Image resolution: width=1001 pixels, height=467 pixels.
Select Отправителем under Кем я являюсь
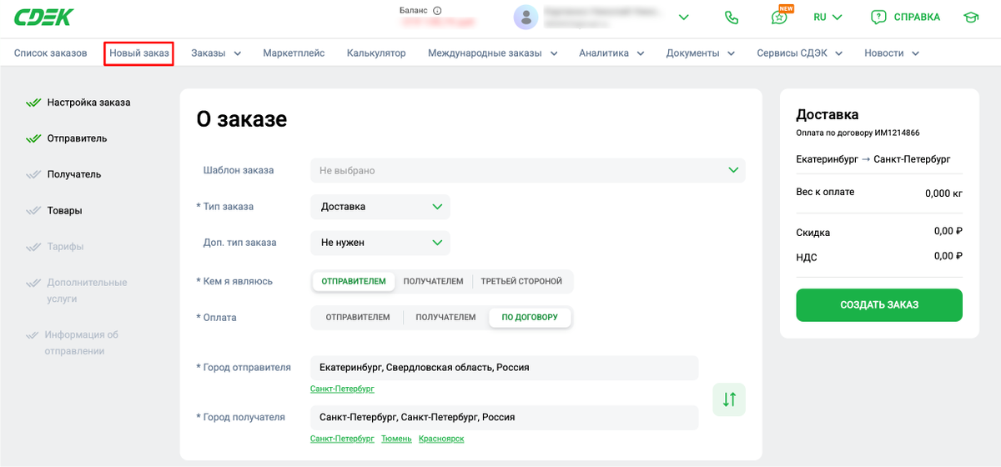tap(354, 281)
